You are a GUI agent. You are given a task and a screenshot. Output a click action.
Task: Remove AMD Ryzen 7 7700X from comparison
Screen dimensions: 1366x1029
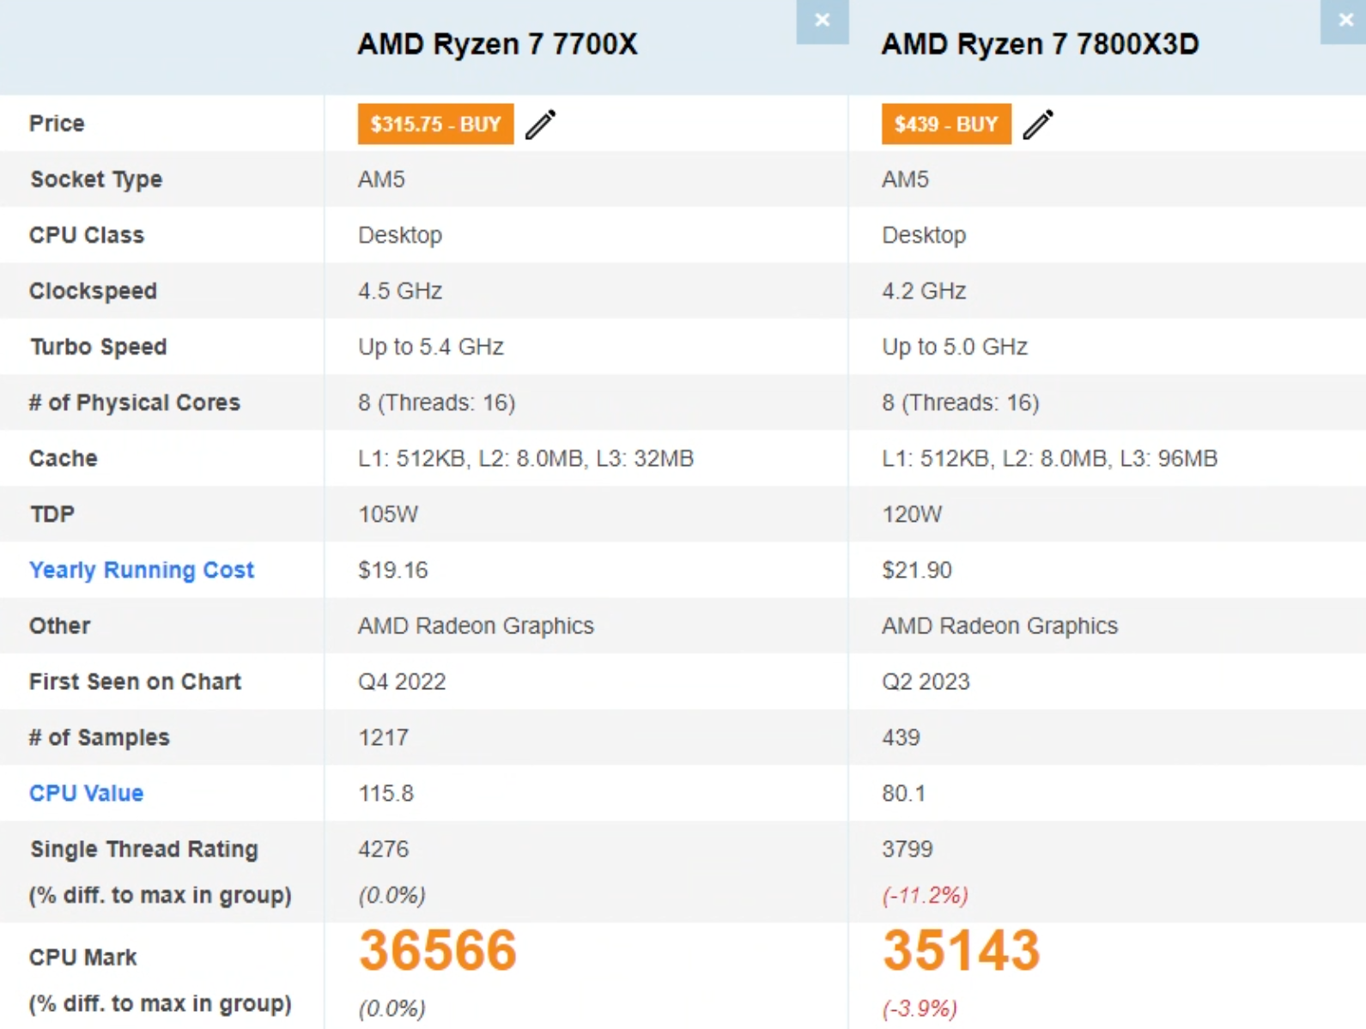(x=822, y=21)
